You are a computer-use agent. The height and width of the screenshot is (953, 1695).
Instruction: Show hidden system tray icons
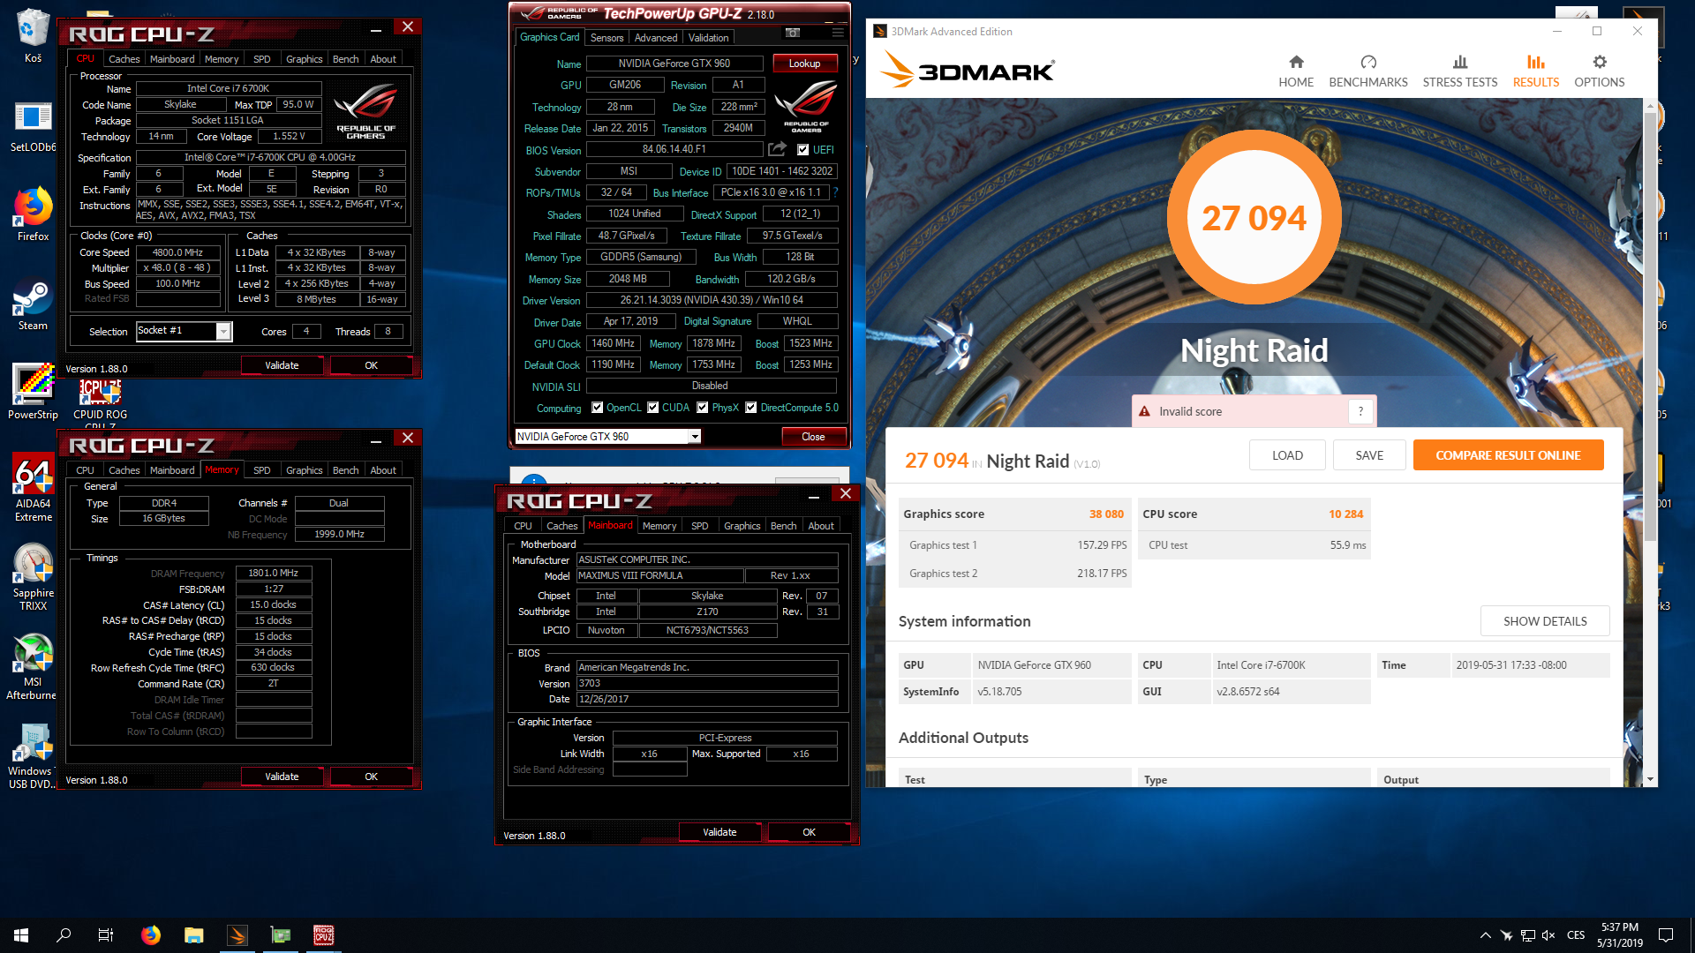pos(1485,935)
